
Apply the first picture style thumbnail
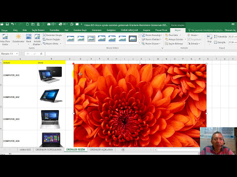tap(71, 38)
